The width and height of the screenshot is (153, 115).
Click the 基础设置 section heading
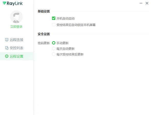pos(44,11)
